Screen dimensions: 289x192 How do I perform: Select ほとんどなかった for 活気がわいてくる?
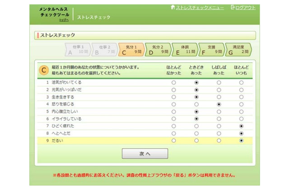(x=173, y=83)
